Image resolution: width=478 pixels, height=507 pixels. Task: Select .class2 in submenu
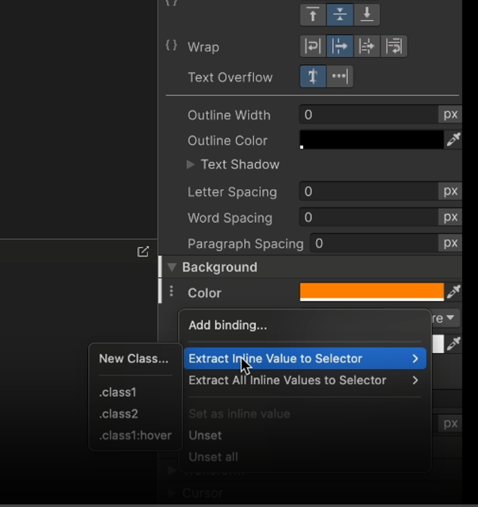[135, 414]
